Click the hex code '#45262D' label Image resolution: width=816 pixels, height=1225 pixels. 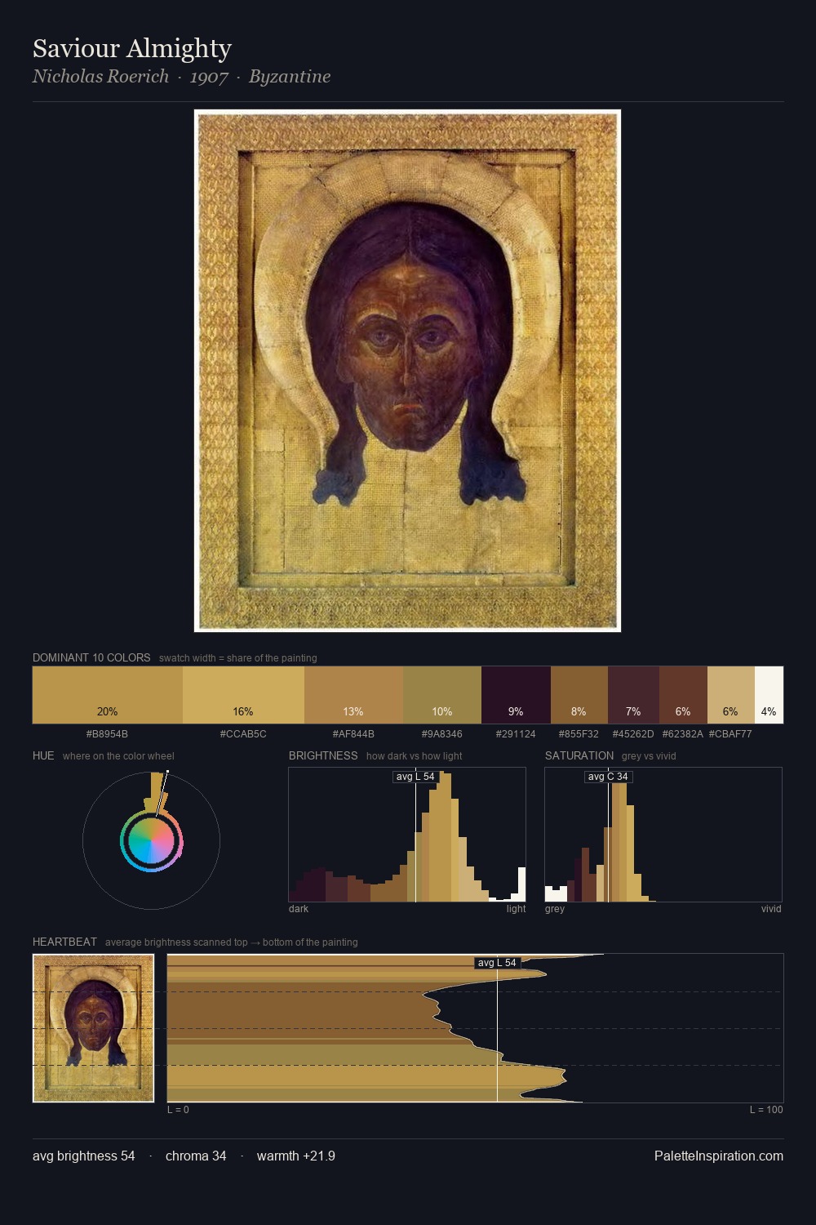[x=633, y=734]
